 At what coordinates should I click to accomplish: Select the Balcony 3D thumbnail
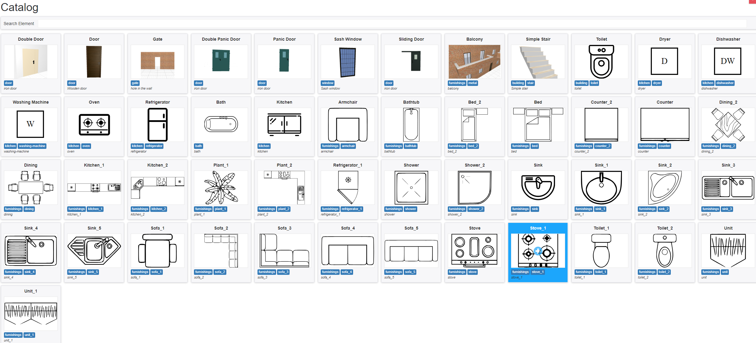tap(474, 61)
